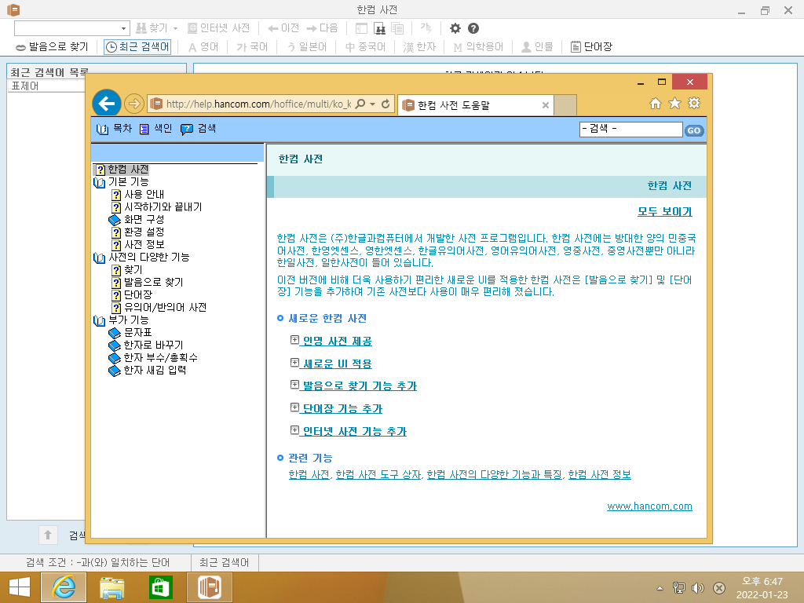This screenshot has height=603, width=804.
Task: Click the search magnifier in address bar
Action: click(360, 104)
